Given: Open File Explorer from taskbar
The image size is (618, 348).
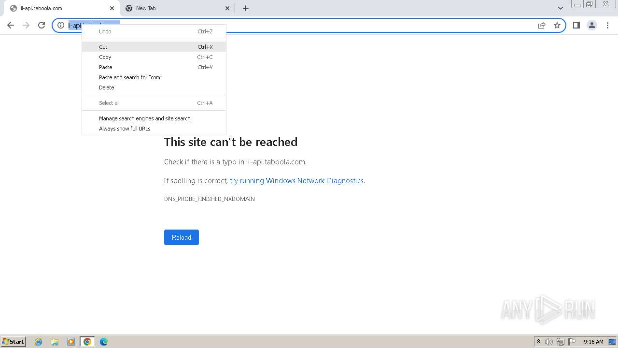Looking at the screenshot, I should click(x=55, y=342).
